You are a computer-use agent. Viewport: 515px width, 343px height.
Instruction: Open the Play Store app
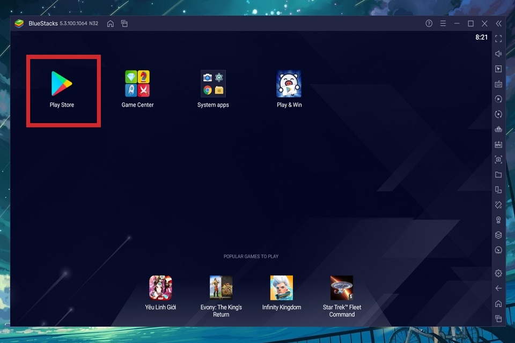(62, 84)
